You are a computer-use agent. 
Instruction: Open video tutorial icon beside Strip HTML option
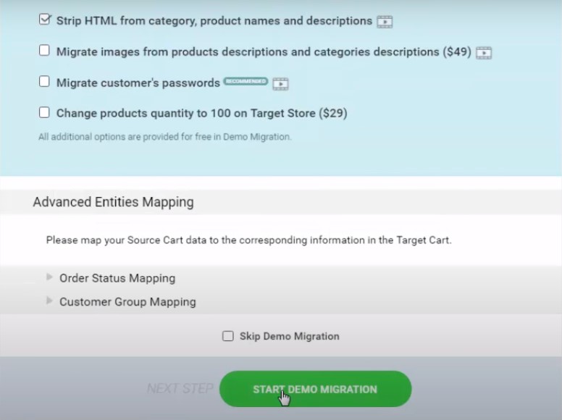tap(385, 22)
